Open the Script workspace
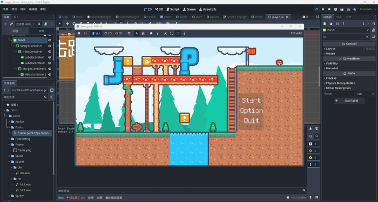 (173, 9)
